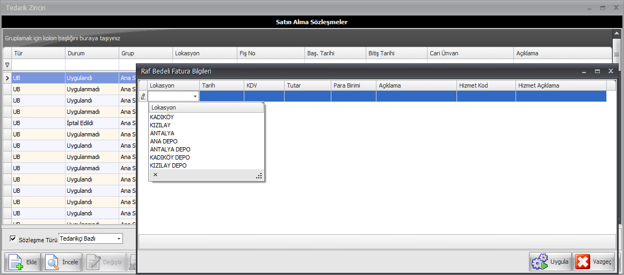This screenshot has width=624, height=275.
Task: Click the Tutar cell in the new row
Action: [307, 96]
